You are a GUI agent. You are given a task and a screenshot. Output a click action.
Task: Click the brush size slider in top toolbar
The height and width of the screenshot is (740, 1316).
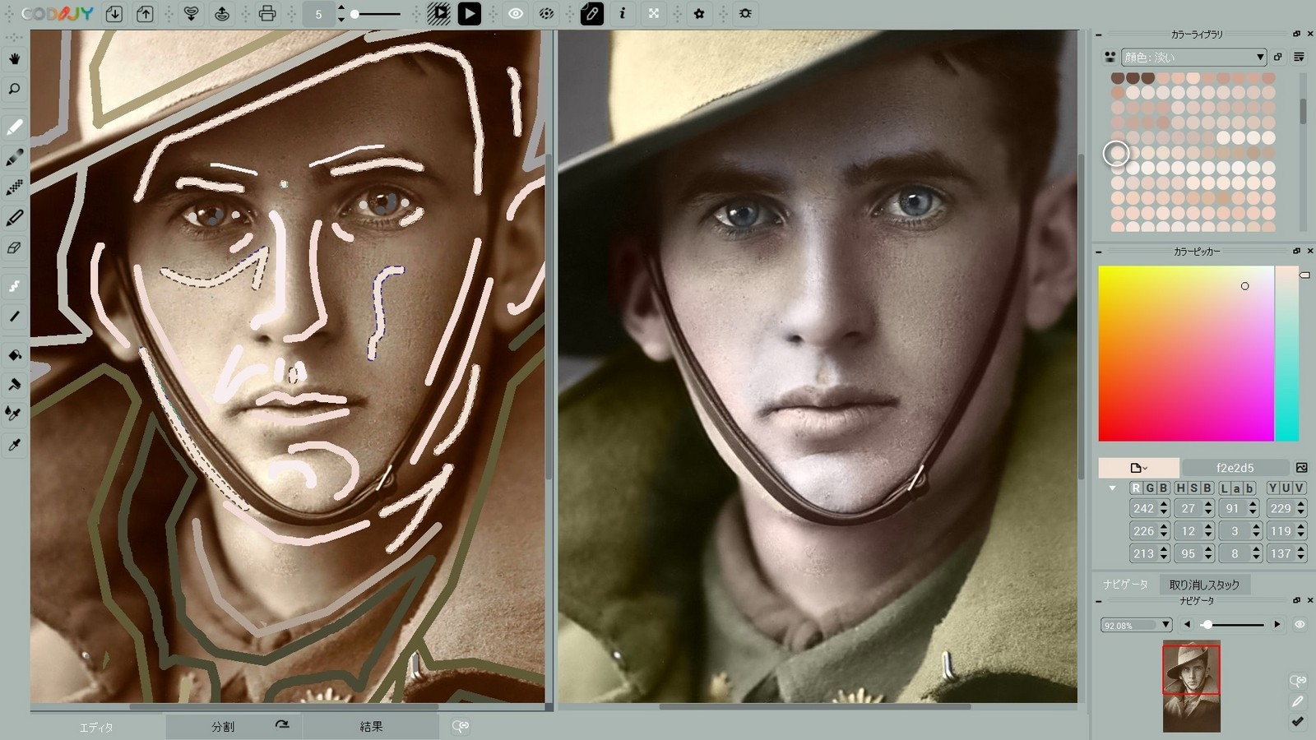[x=376, y=14]
